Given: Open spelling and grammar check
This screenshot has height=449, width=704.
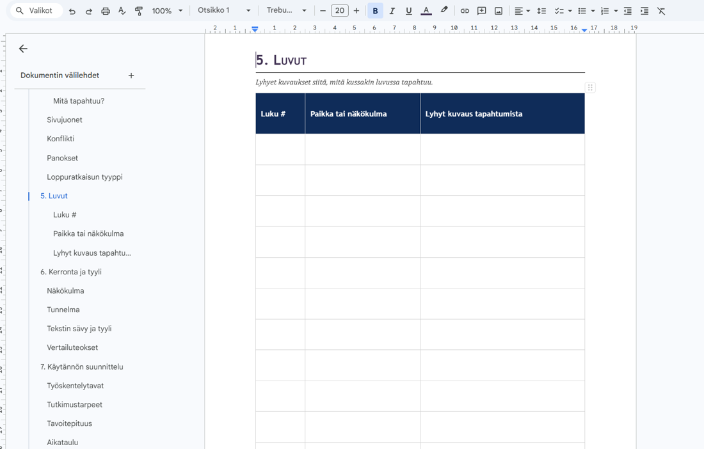Looking at the screenshot, I should 122,11.
